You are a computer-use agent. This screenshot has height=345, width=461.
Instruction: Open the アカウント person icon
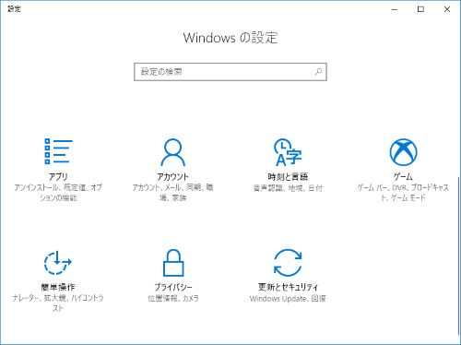[173, 152]
